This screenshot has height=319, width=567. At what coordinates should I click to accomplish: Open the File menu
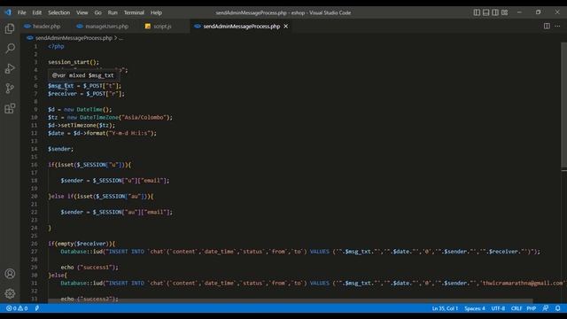pos(21,12)
